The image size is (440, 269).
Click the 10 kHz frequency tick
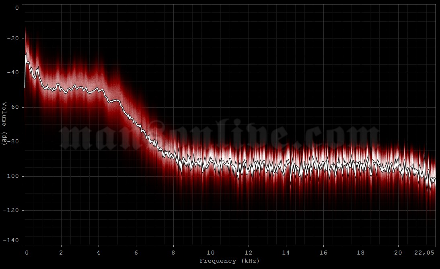pyautogui.click(x=210, y=253)
